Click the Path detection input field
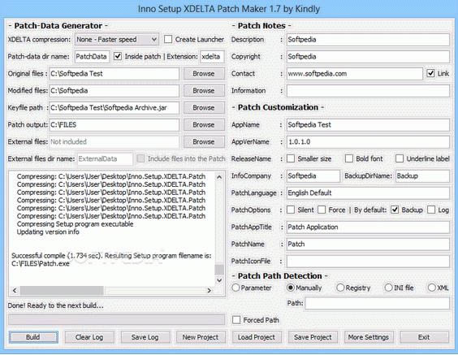The image size is (458, 355). pyautogui.click(x=378, y=303)
